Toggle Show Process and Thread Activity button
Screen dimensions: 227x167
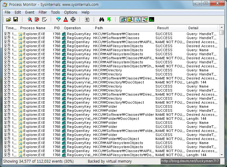tap(144, 20)
